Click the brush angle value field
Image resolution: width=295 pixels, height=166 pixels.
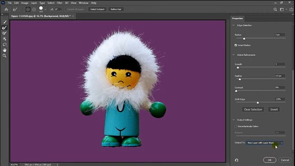coord(58,9)
